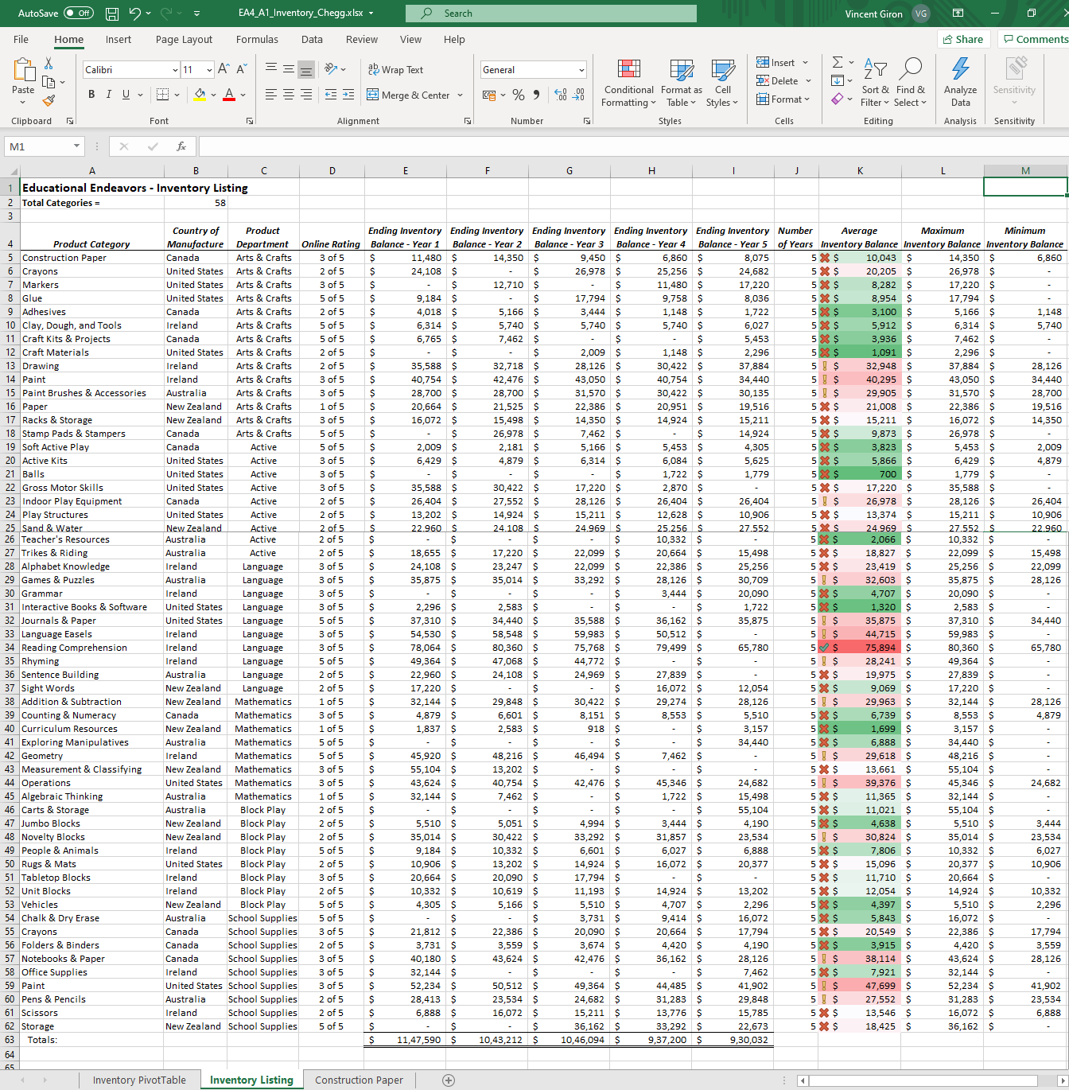This screenshot has width=1069, height=1090.
Task: Toggle the AutoSave switch
Action: point(78,14)
